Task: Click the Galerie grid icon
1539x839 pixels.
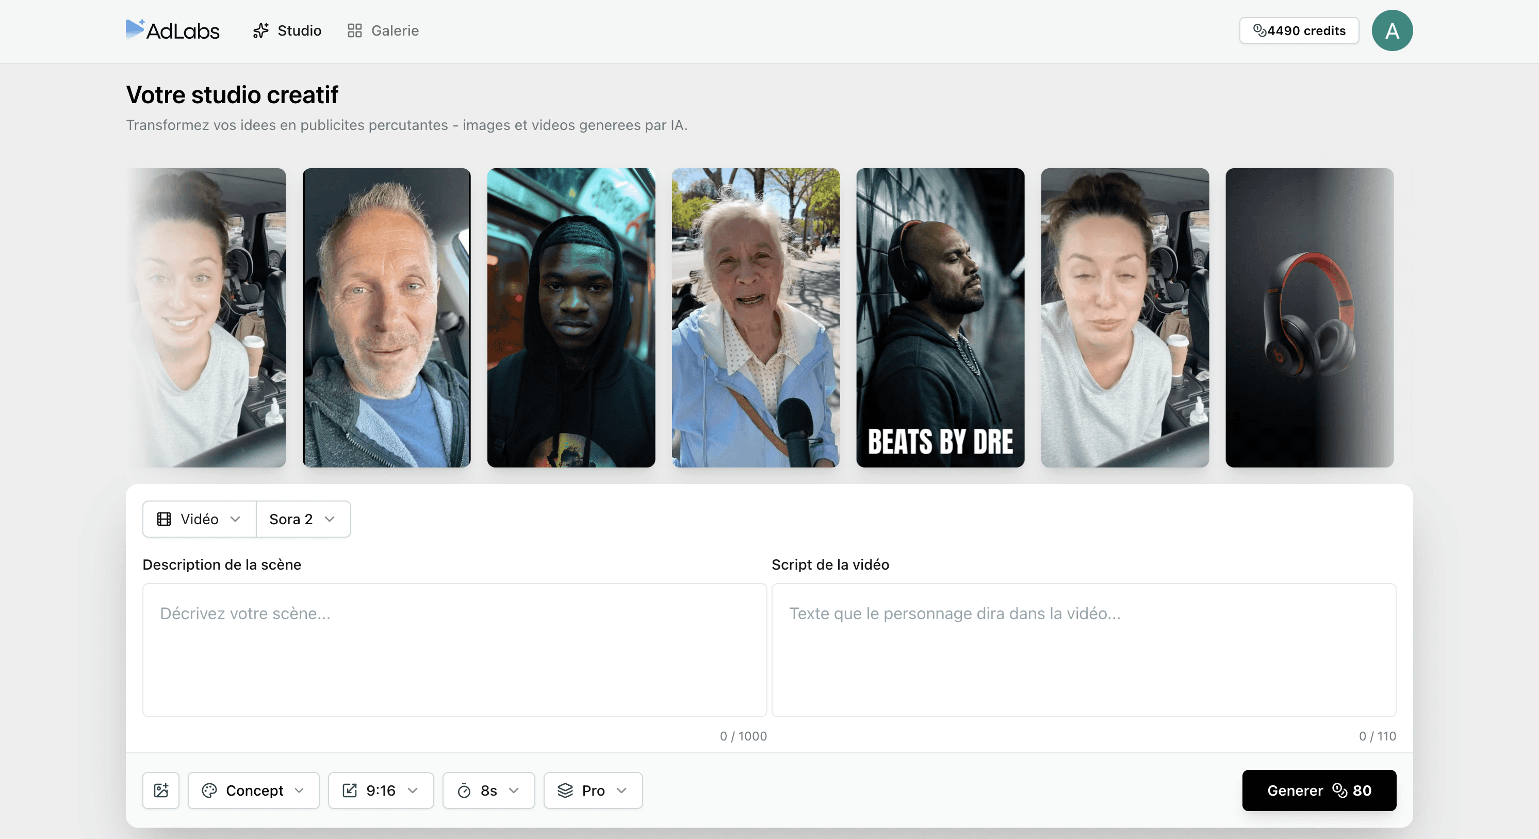Action: tap(355, 30)
